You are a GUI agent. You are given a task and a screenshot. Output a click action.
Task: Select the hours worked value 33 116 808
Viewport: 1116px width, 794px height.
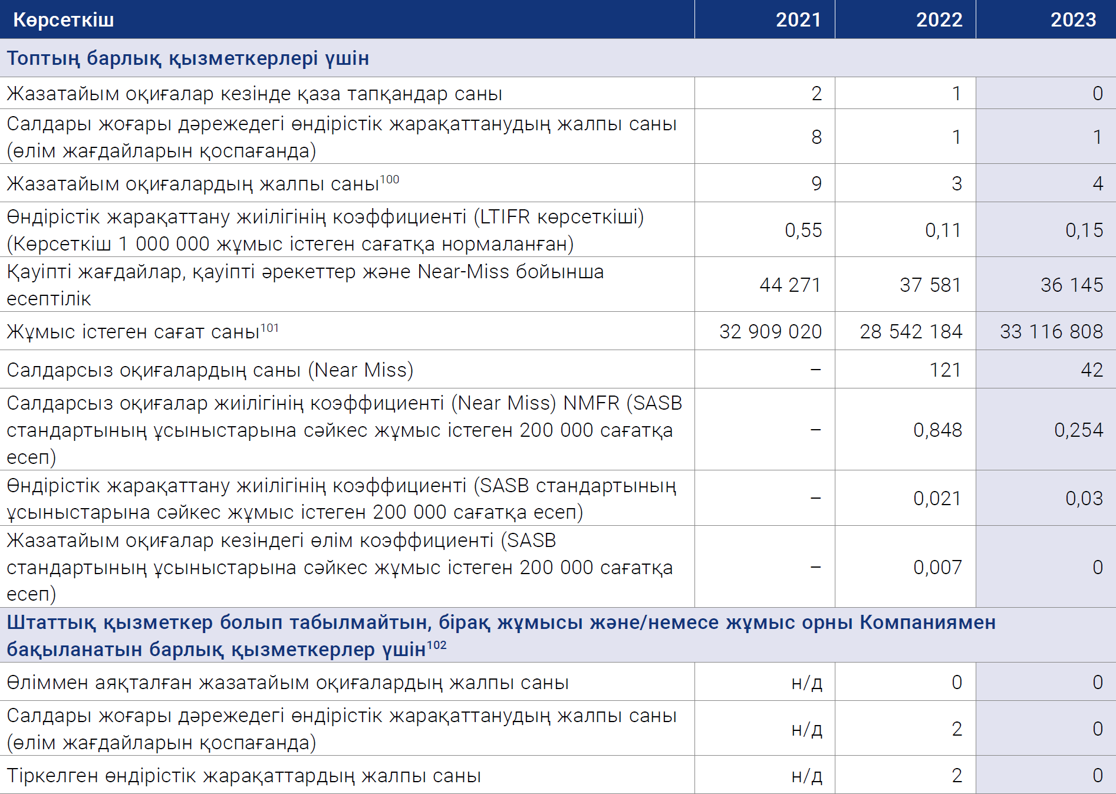[x=1052, y=332]
